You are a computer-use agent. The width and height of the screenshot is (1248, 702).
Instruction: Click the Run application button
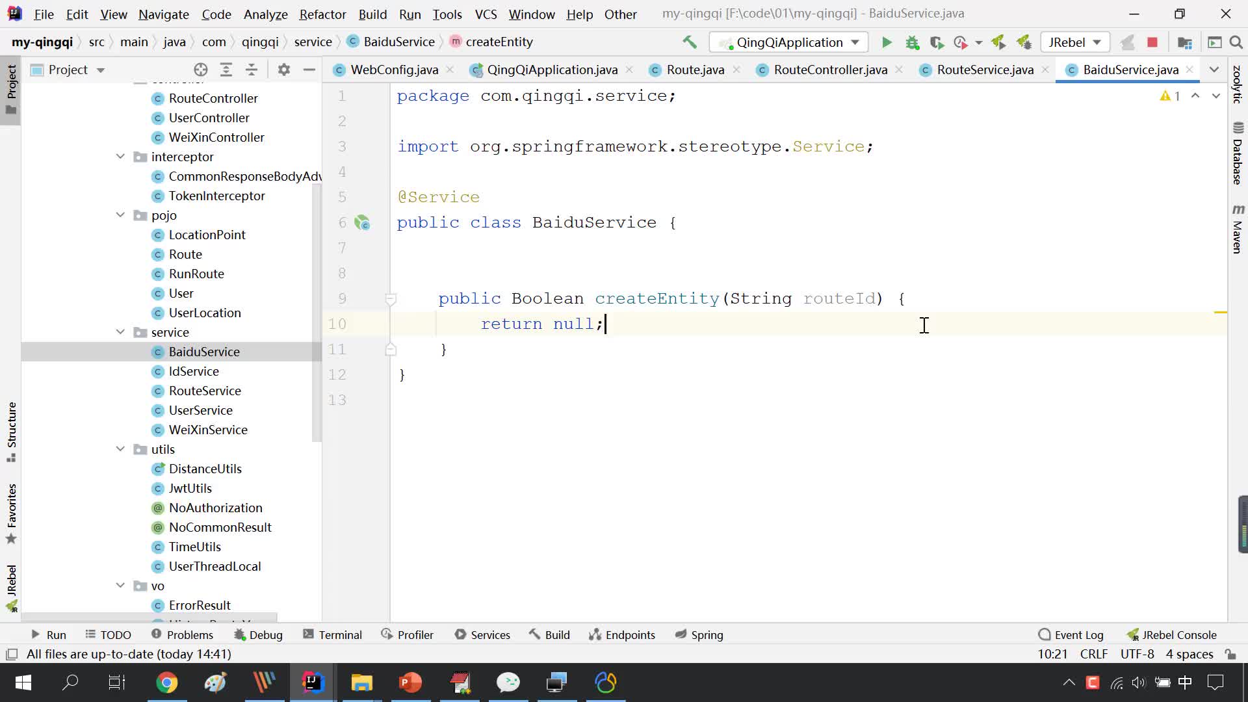[887, 42]
